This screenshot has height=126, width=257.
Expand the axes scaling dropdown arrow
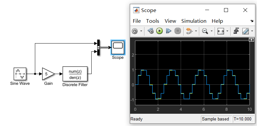227,31
